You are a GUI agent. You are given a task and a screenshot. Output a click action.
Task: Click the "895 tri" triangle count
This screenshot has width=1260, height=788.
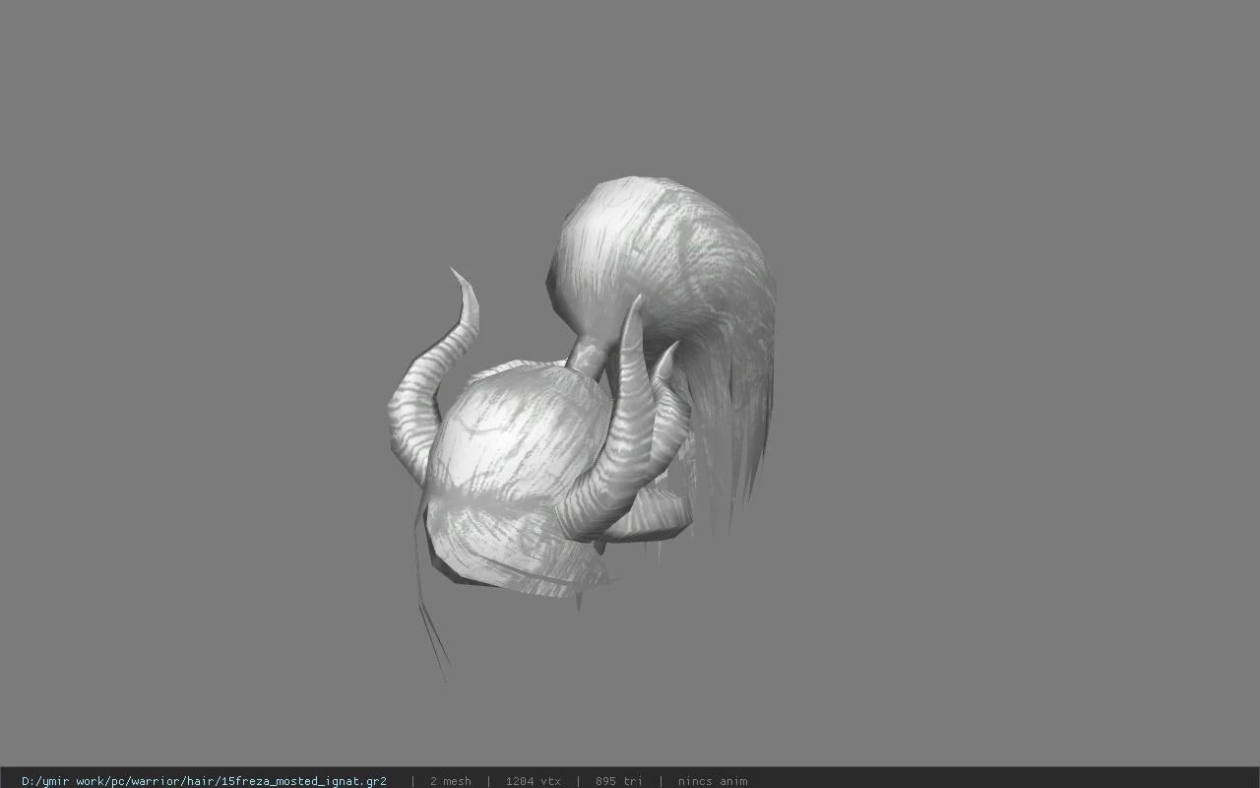(619, 781)
